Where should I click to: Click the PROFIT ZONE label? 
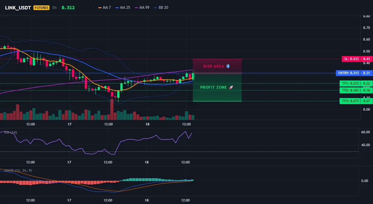[214, 87]
